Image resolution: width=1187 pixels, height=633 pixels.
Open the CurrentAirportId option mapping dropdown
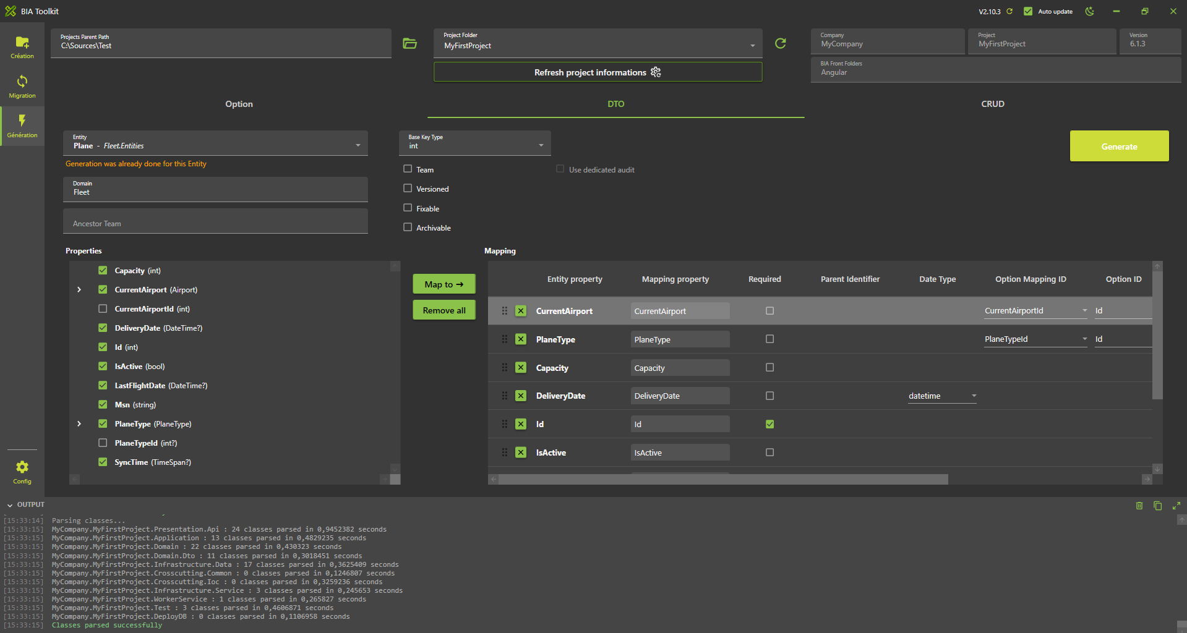click(x=1035, y=311)
